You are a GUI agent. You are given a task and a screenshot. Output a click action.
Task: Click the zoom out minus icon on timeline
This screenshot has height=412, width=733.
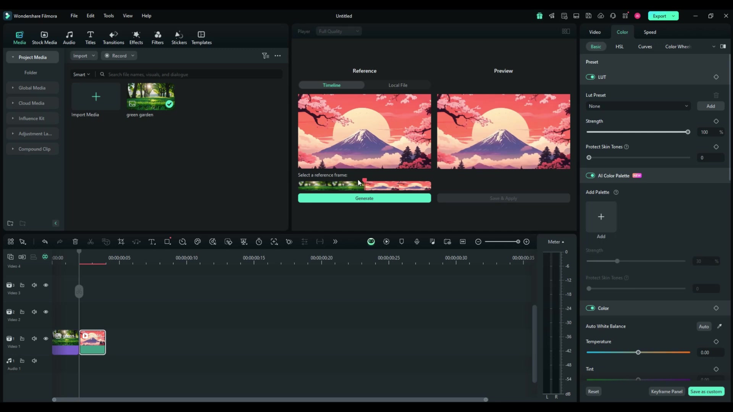(478, 242)
